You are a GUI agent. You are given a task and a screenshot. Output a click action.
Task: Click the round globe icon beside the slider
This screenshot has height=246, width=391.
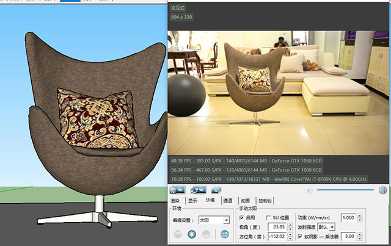point(382,190)
